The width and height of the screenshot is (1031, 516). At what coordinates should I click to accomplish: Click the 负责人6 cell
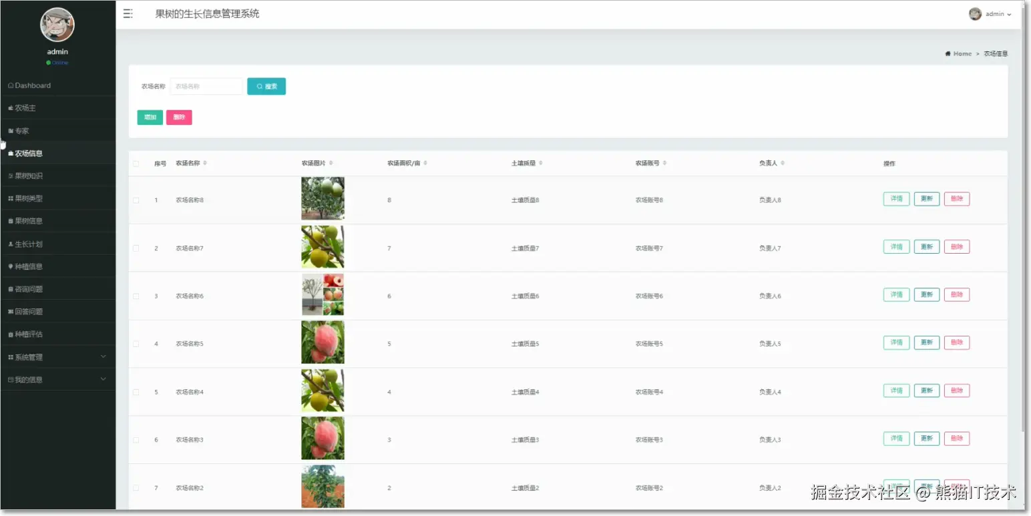(770, 296)
